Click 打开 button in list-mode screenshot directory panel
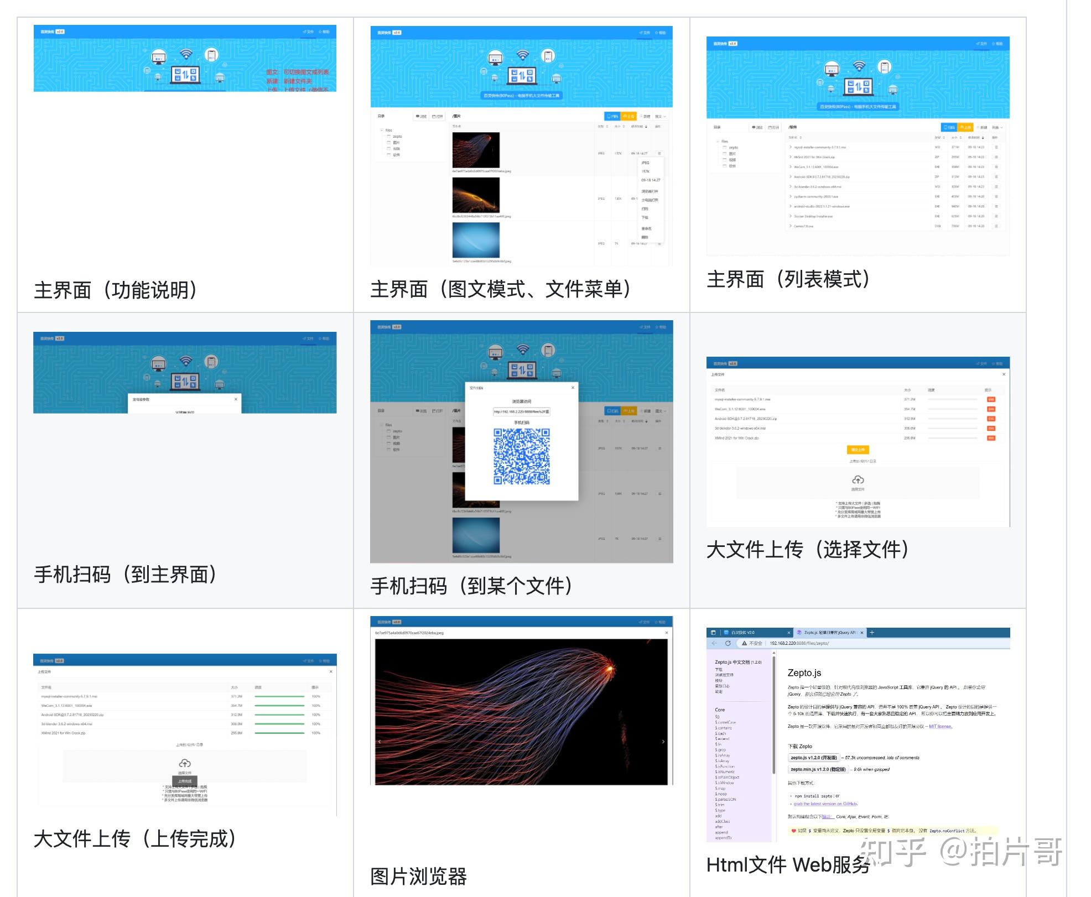 tap(773, 128)
